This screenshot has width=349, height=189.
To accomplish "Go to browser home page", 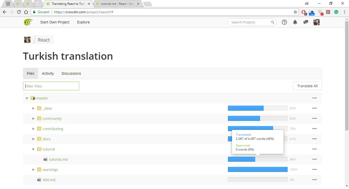I will pos(26,12).
